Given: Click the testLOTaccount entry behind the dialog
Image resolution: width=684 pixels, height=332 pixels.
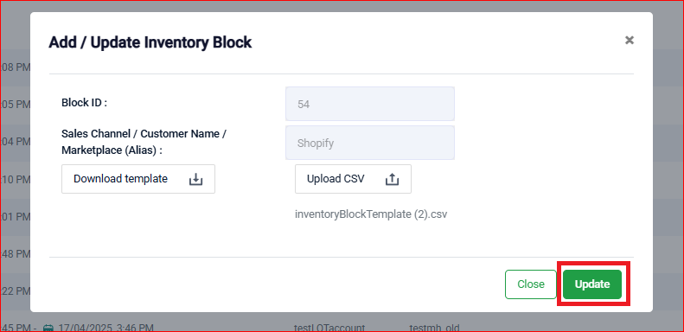Looking at the screenshot, I should pyautogui.click(x=329, y=328).
